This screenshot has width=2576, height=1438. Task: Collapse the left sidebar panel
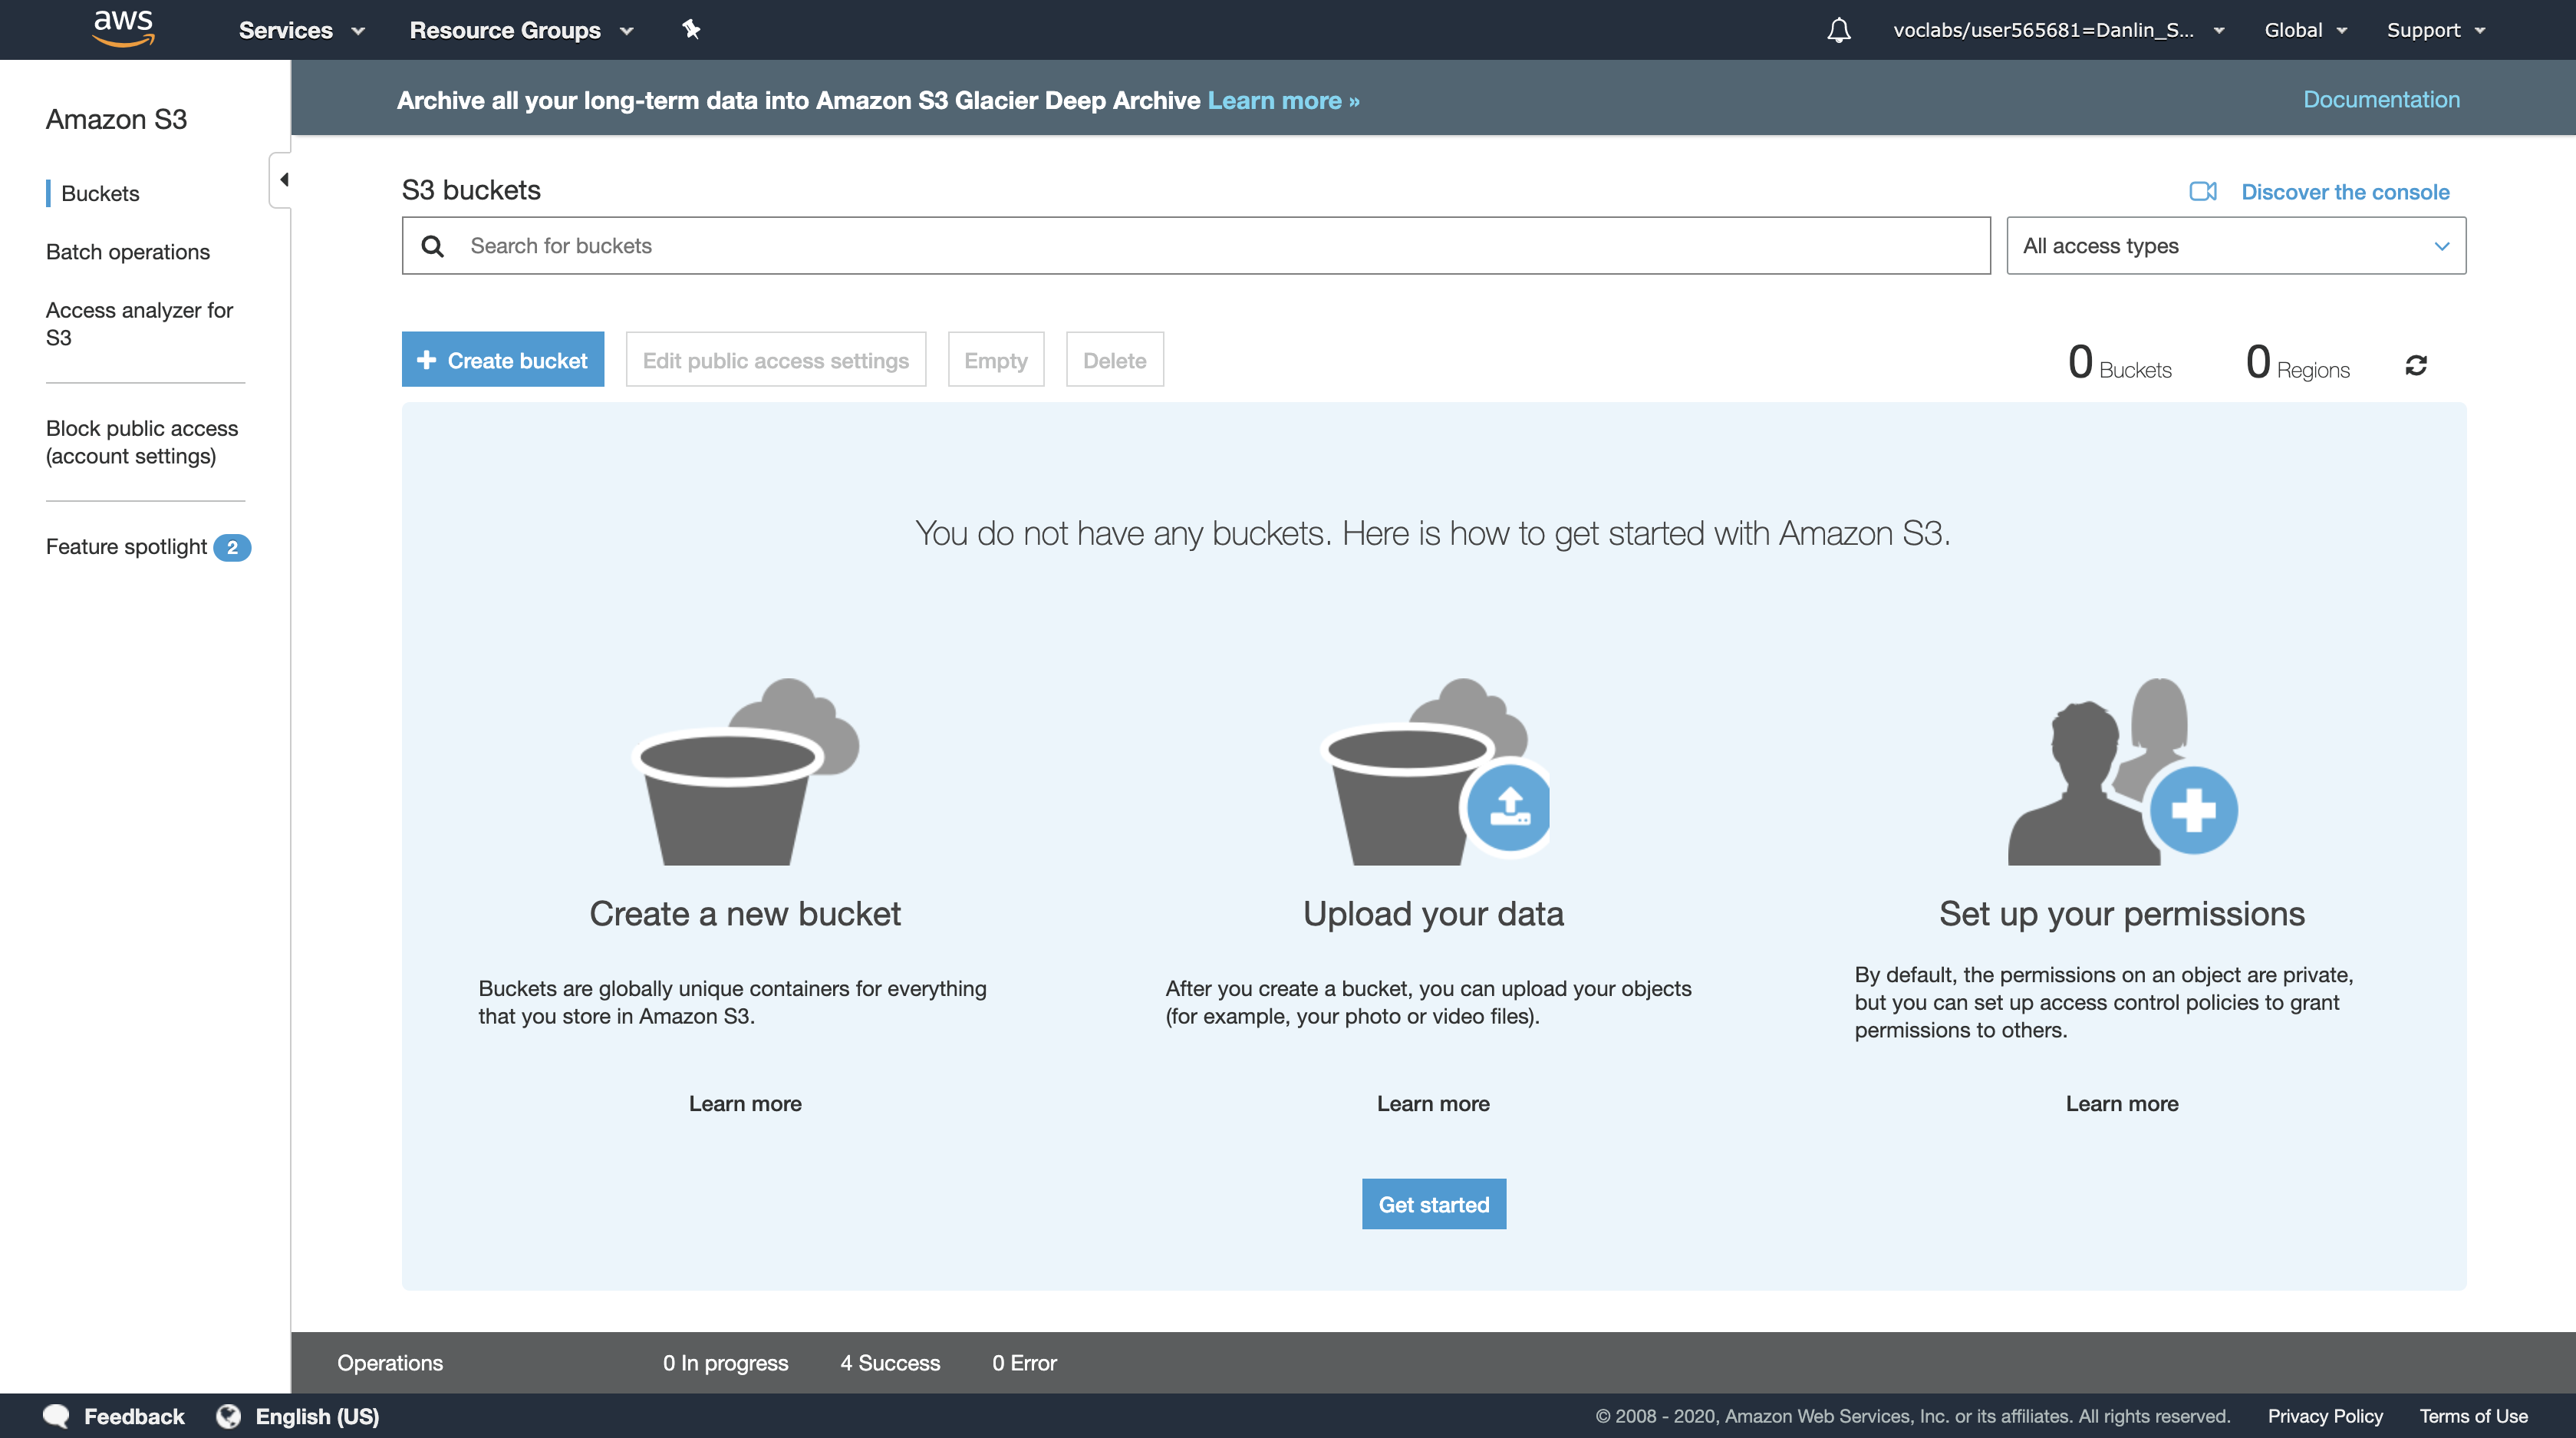pyautogui.click(x=282, y=180)
